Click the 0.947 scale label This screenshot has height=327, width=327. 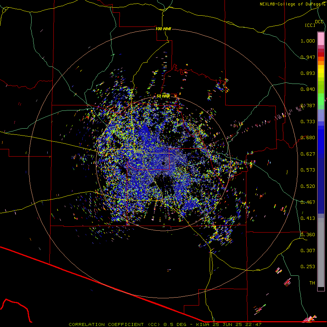tap(308, 57)
